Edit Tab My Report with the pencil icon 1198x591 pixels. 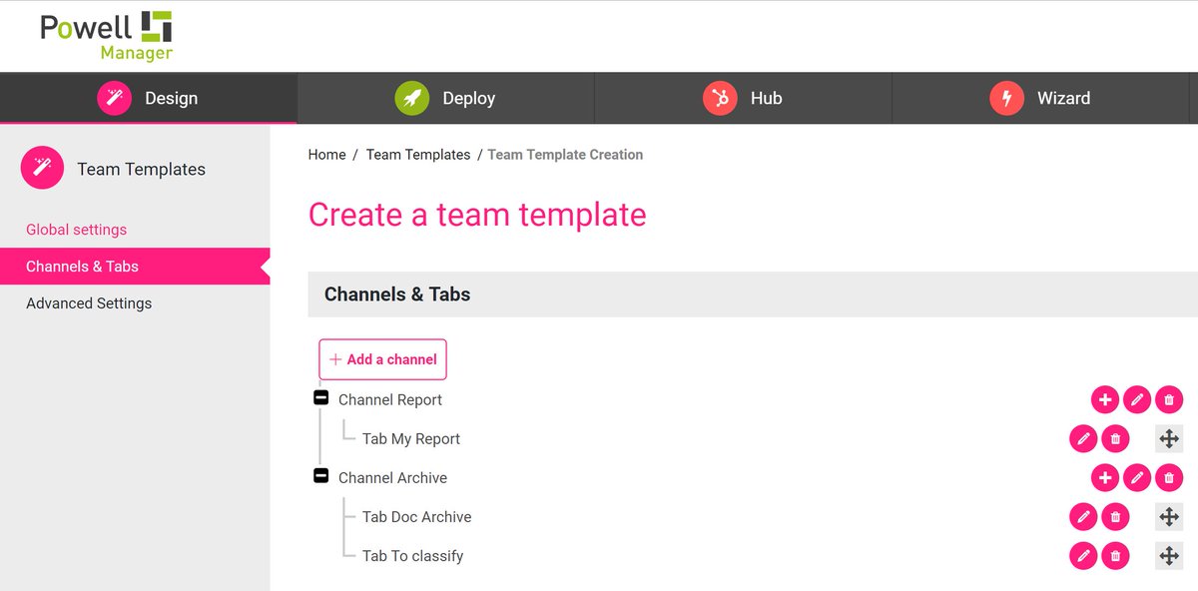coord(1083,439)
